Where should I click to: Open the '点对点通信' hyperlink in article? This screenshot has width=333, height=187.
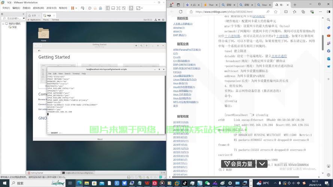279,56
